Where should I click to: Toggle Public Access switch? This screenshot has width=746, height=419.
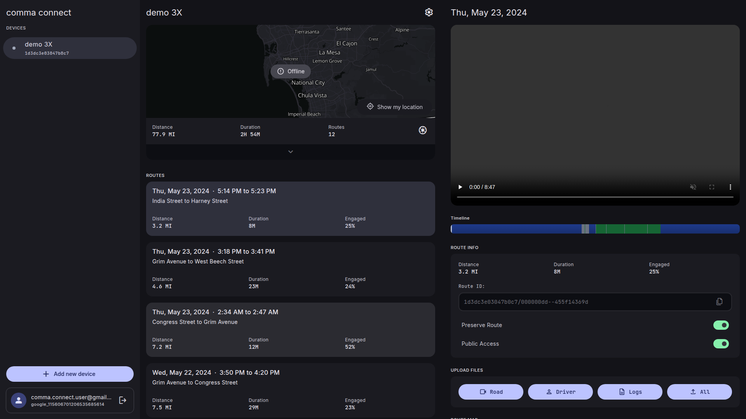click(721, 344)
